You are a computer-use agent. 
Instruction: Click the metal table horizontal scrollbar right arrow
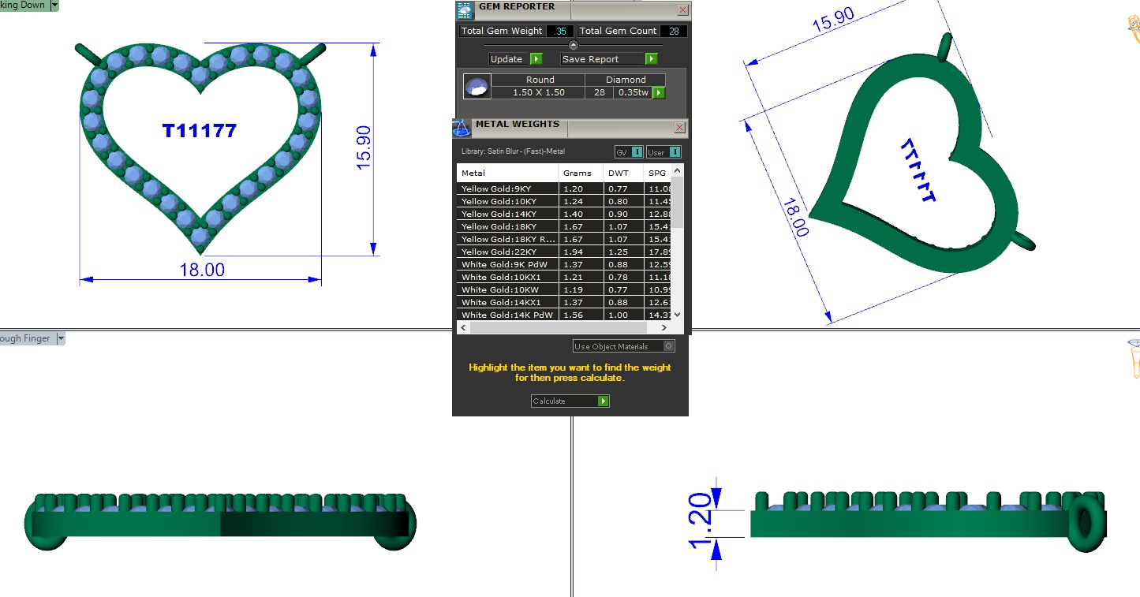[665, 327]
